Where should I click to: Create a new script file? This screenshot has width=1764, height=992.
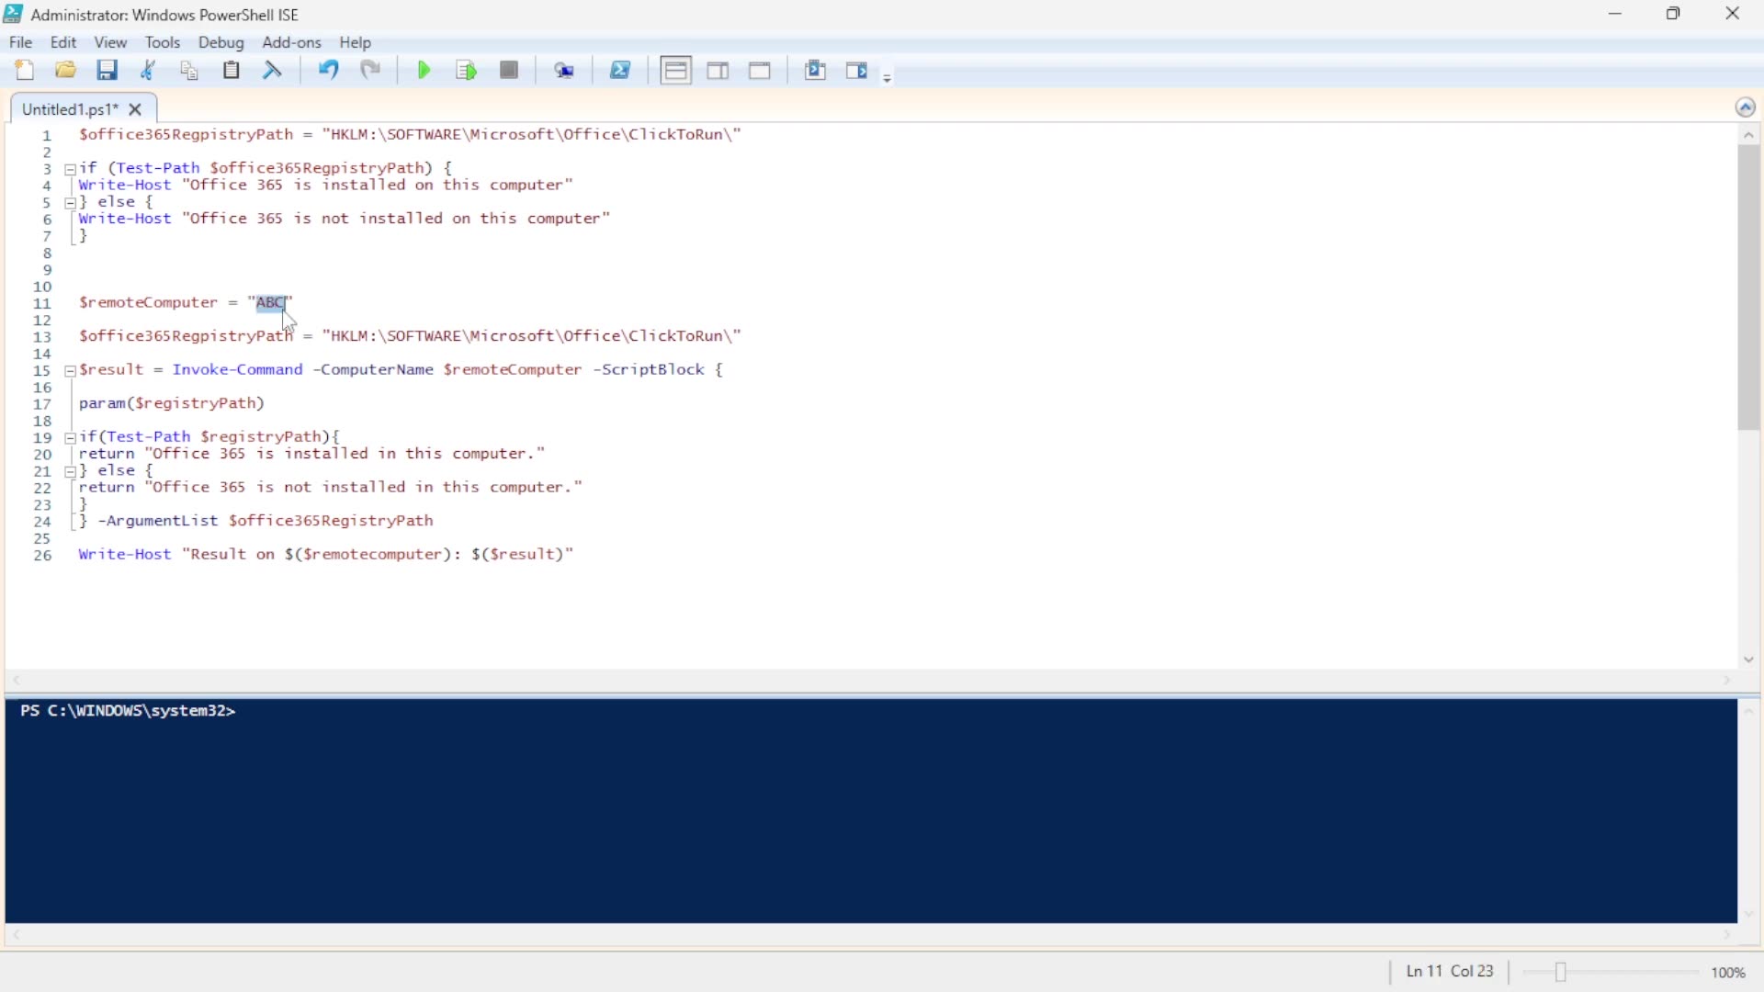point(25,70)
